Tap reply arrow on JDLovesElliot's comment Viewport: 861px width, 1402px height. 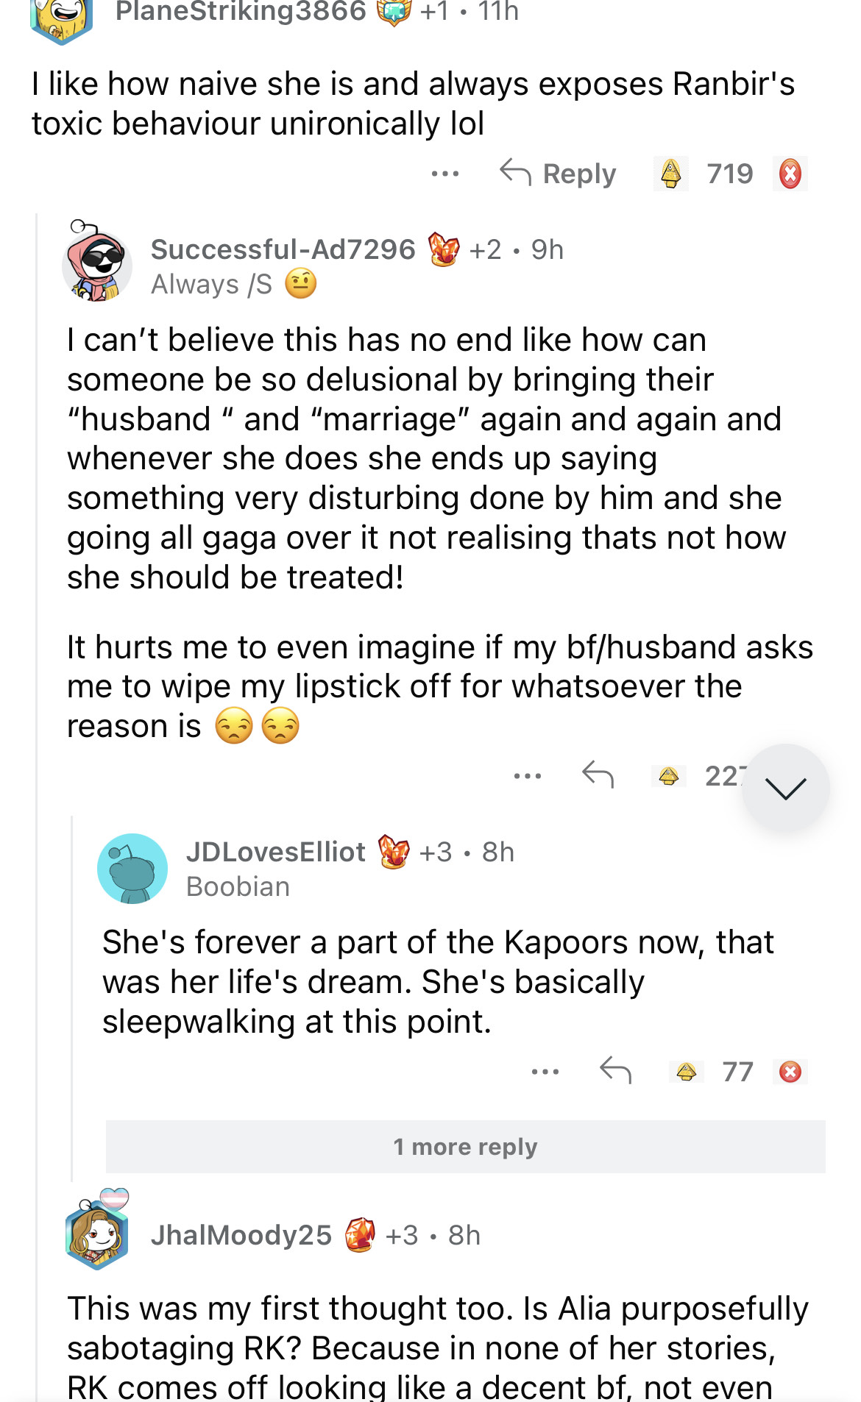click(615, 1071)
